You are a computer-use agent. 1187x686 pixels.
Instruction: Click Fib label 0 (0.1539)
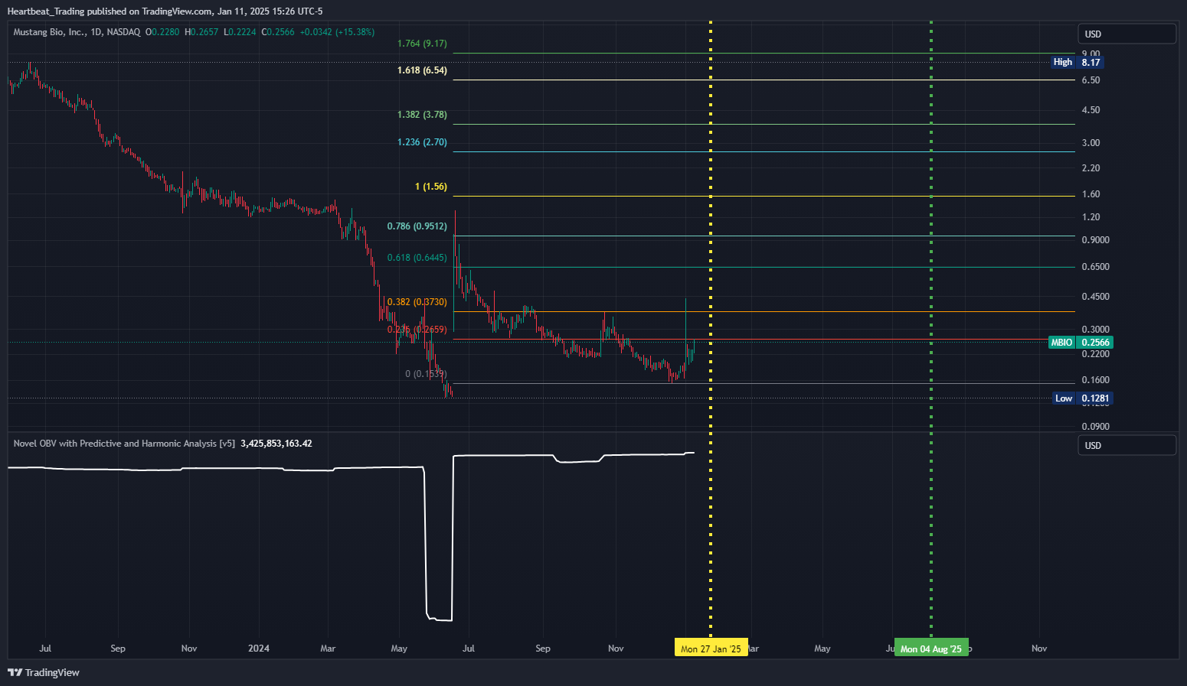coord(426,374)
